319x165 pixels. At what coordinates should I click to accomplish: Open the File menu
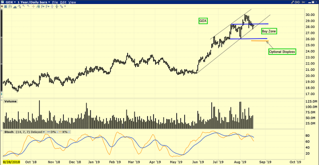point(55,3)
